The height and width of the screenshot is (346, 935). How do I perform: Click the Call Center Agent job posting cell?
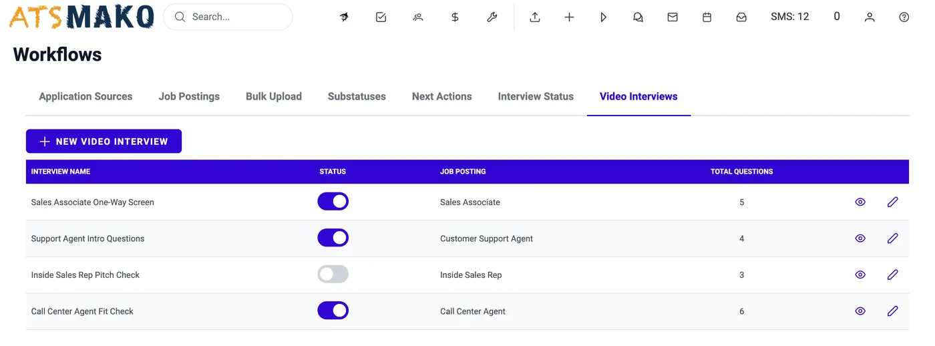(x=473, y=311)
